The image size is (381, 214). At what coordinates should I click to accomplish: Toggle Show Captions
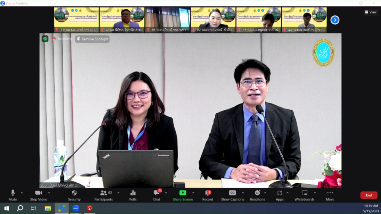(x=232, y=195)
